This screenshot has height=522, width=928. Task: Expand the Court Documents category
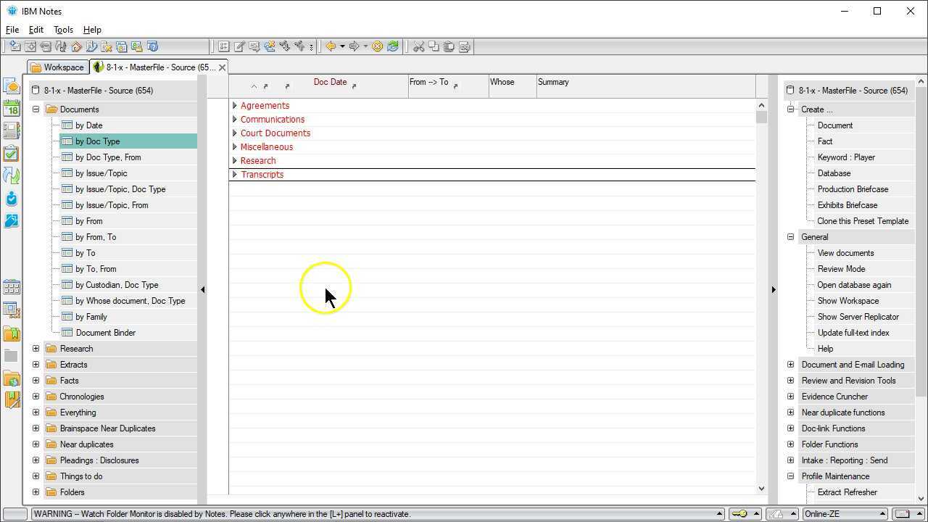235,133
